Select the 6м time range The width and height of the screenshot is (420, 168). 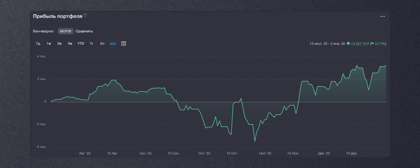70,43
